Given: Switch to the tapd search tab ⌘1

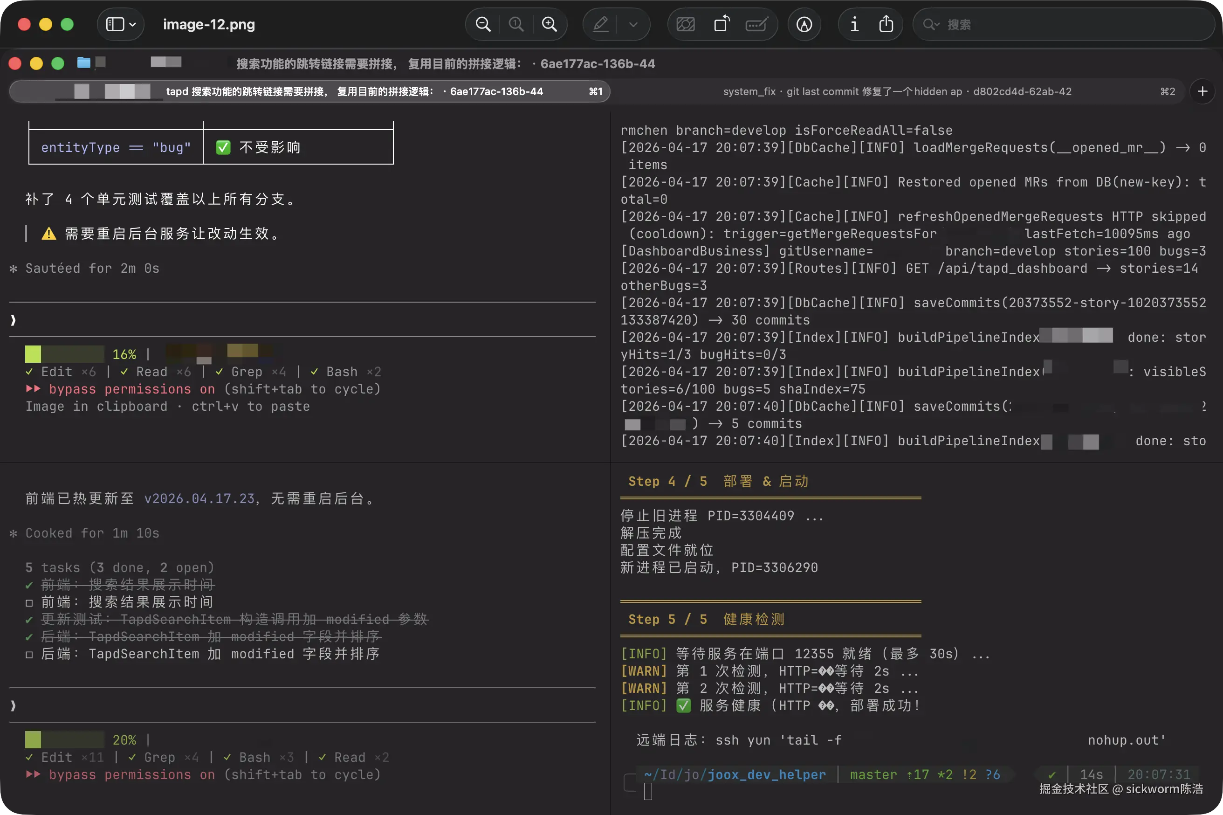Looking at the screenshot, I should (309, 91).
